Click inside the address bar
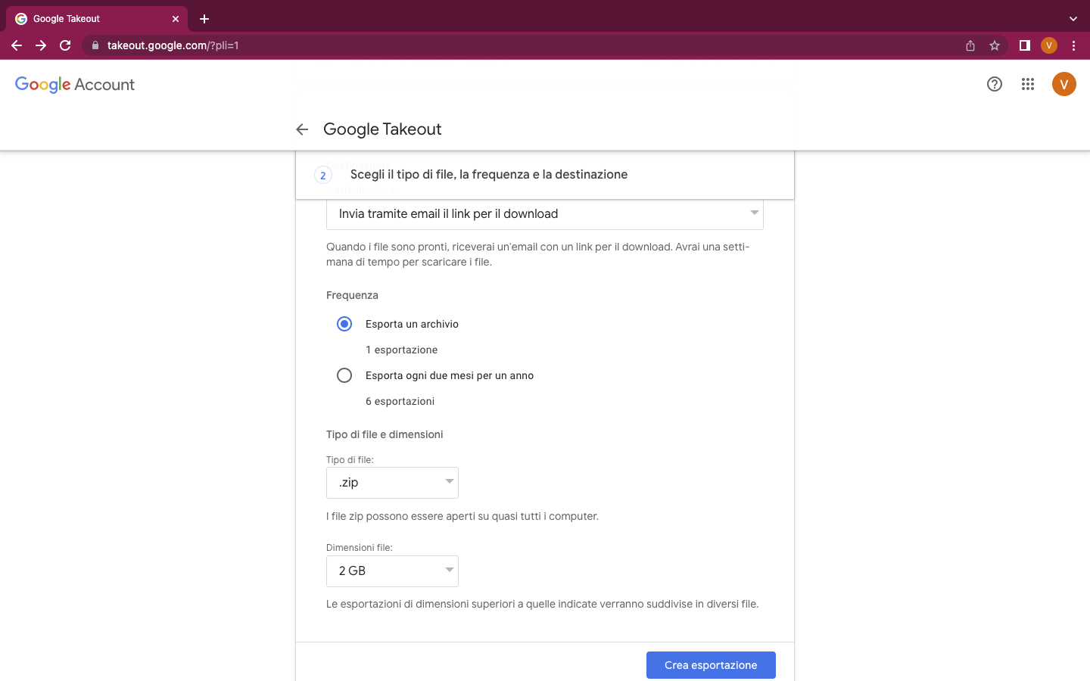The image size is (1090, 681). pyautogui.click(x=454, y=45)
